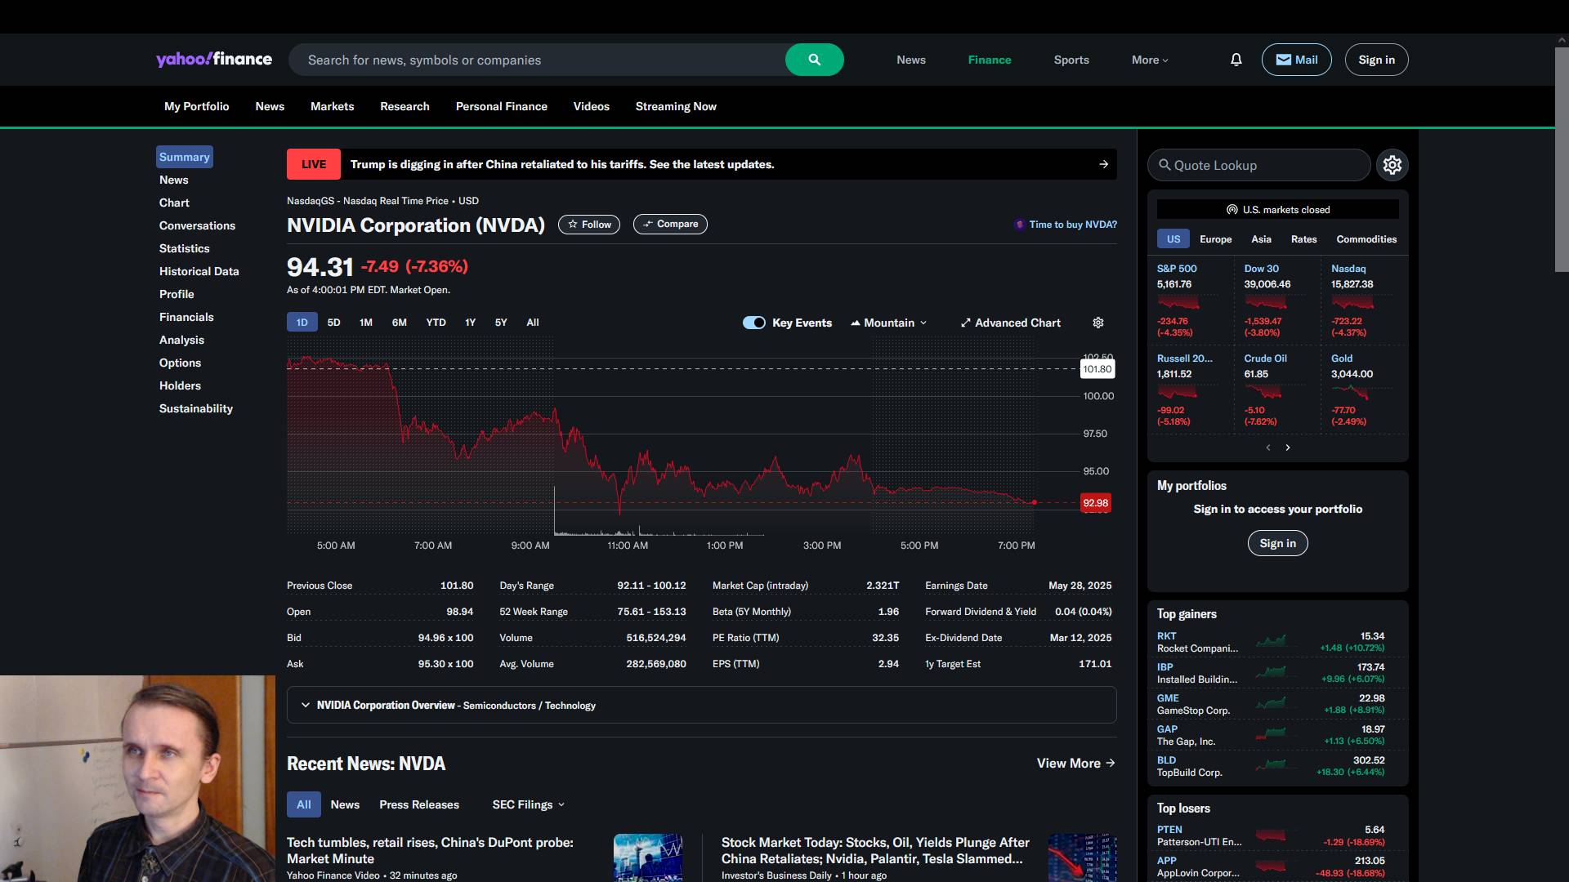
Task: Click the Follow button for NVDA
Action: pos(589,225)
